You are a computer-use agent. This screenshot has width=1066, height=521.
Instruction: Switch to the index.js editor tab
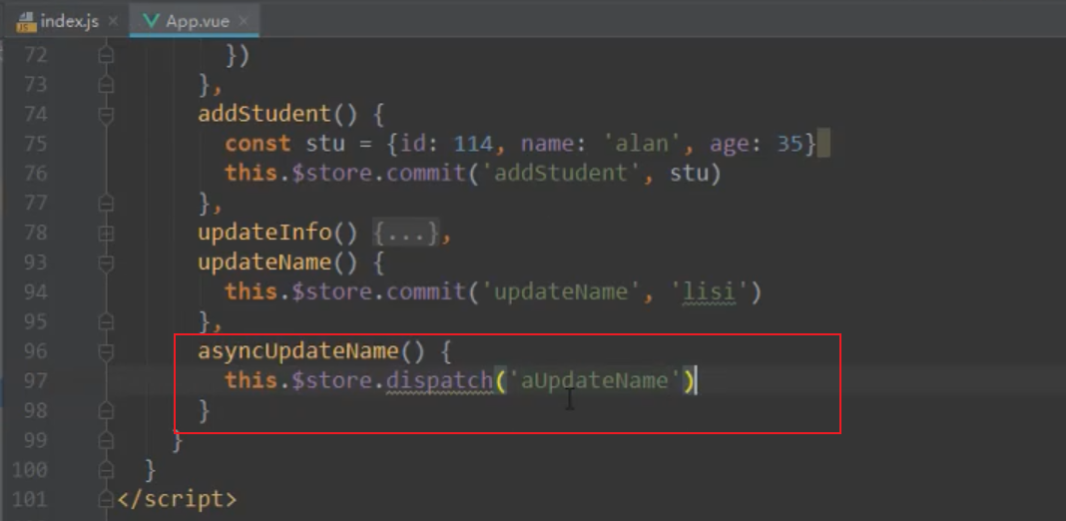coord(67,21)
